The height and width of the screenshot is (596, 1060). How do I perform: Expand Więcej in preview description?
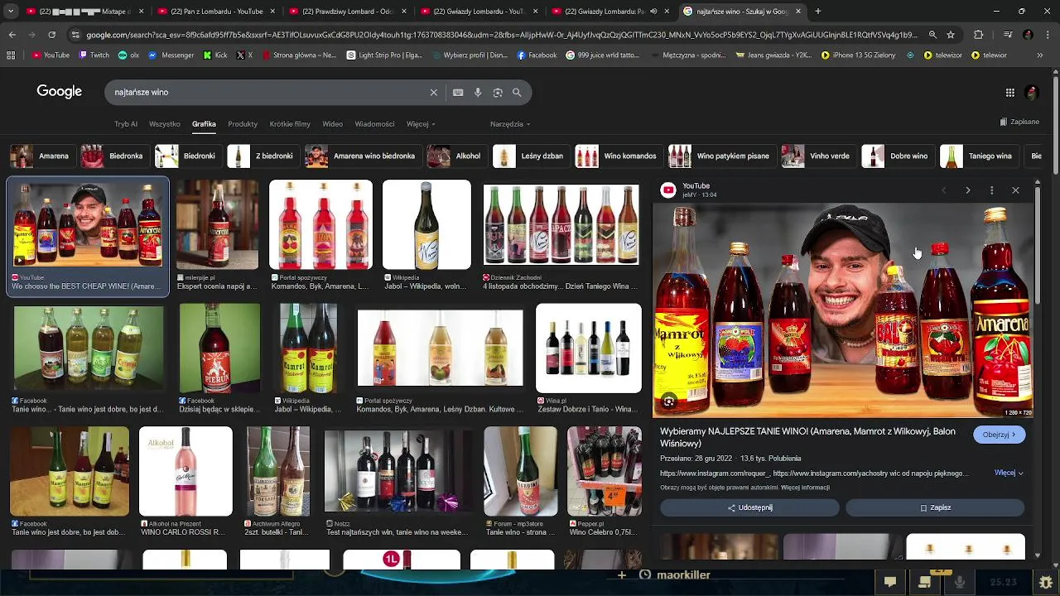(1009, 473)
